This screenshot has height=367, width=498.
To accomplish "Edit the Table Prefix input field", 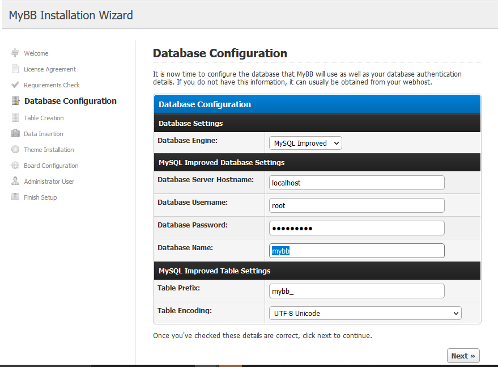I will [356, 291].
